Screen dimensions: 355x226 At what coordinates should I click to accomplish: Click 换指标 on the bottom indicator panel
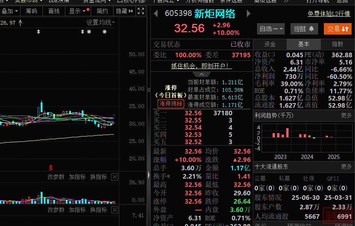[98, 210]
